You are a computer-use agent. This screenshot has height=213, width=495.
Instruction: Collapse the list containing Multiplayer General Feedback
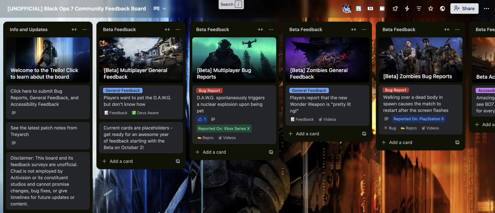pyautogui.click(x=167, y=30)
